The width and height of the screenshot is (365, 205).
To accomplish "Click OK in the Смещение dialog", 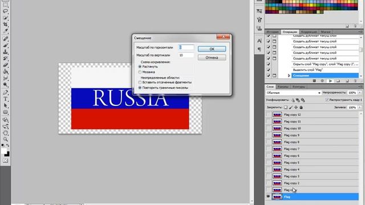I will pyautogui.click(x=212, y=49).
